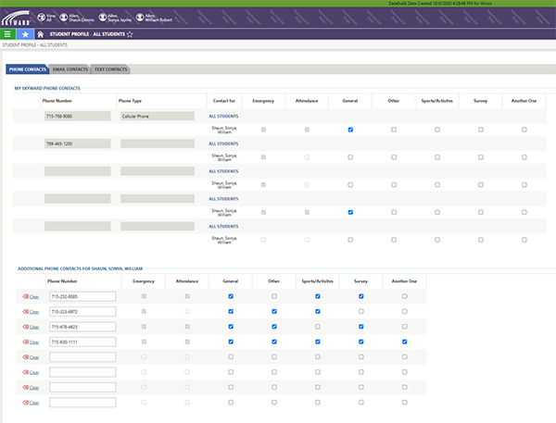Click ALL STUDENTS link for 789-465-1200
This screenshot has height=423, width=556.
(223, 143)
